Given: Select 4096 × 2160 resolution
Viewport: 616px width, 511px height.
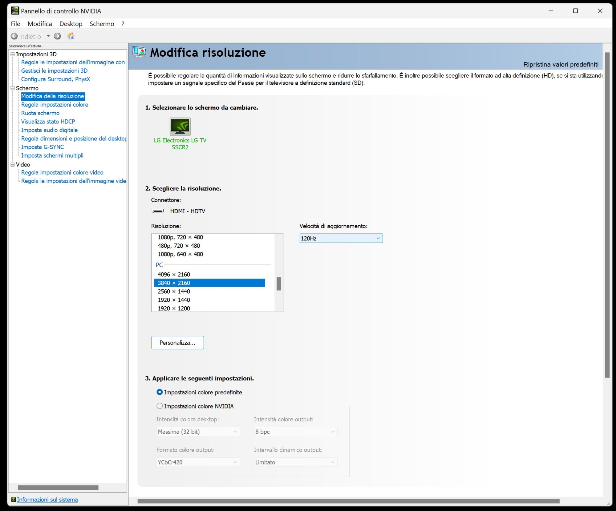Looking at the screenshot, I should (x=209, y=274).
